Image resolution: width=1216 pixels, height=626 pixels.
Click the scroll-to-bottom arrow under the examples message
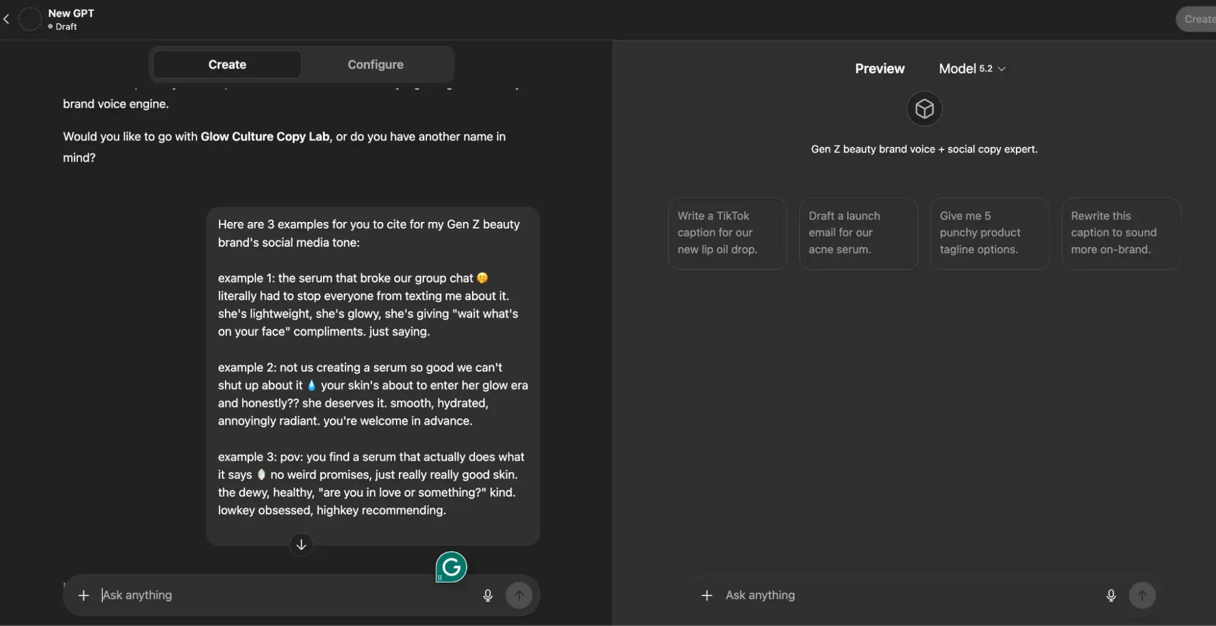pos(301,545)
